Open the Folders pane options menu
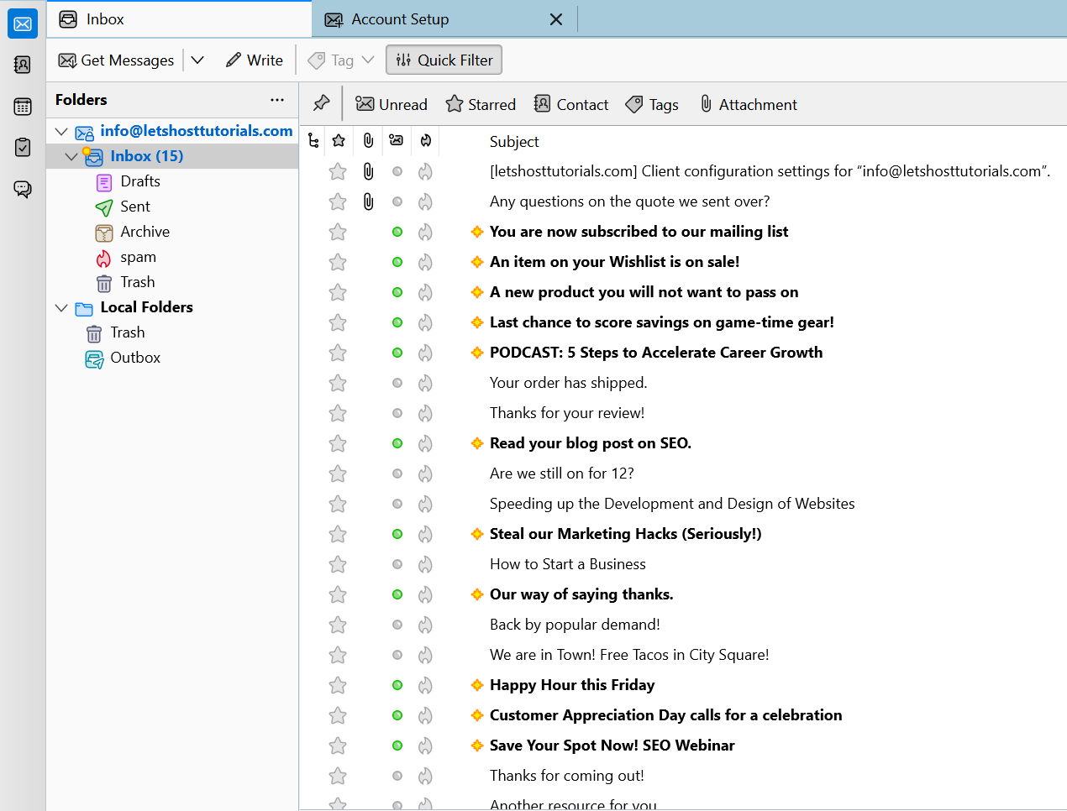Screen dimensions: 1067x811 click(x=277, y=99)
